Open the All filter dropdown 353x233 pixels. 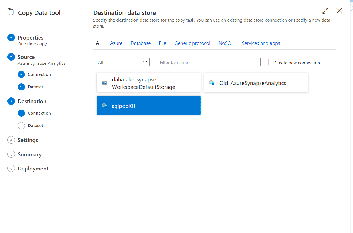click(122, 62)
